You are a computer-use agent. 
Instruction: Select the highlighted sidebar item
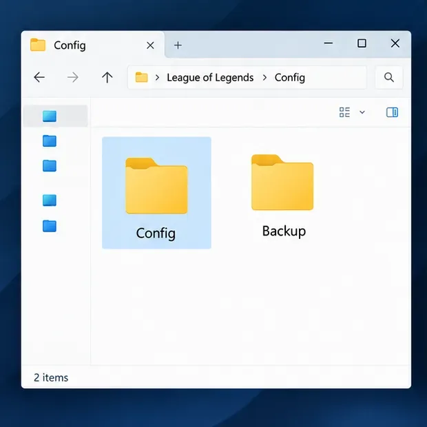tap(55, 116)
